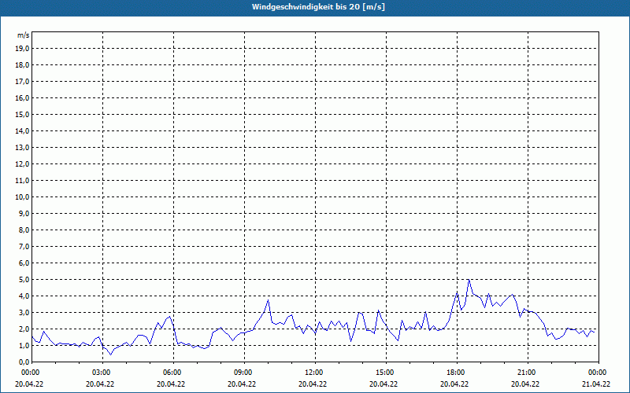Select the "13,0" y-axis value
The width and height of the screenshot is (630, 393).
pos(22,148)
